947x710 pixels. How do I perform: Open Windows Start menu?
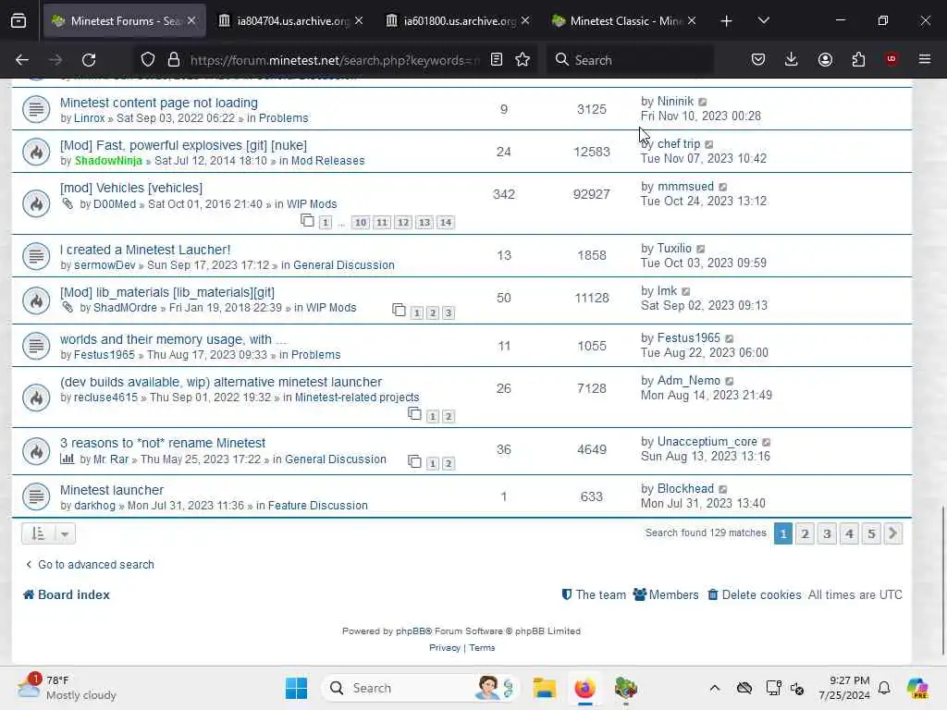click(x=296, y=688)
